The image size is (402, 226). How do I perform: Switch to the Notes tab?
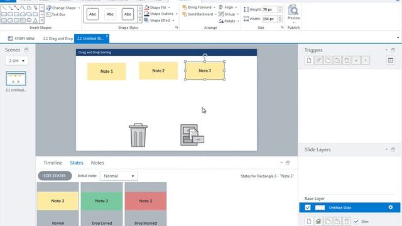(x=97, y=163)
